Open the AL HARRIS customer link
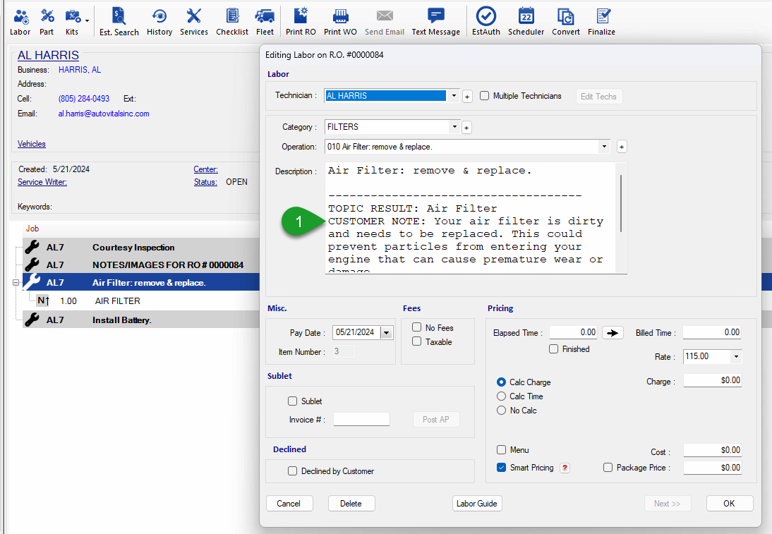This screenshot has width=772, height=534. 48,55
